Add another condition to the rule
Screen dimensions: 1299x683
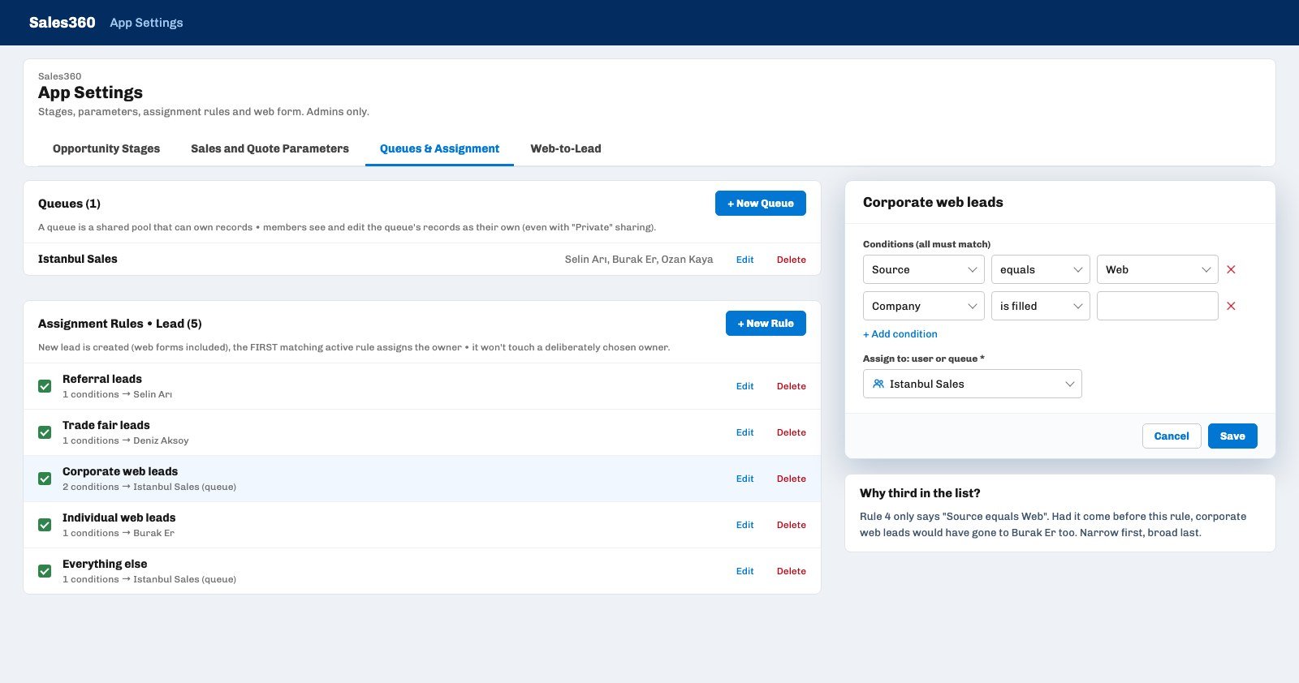pyautogui.click(x=900, y=334)
